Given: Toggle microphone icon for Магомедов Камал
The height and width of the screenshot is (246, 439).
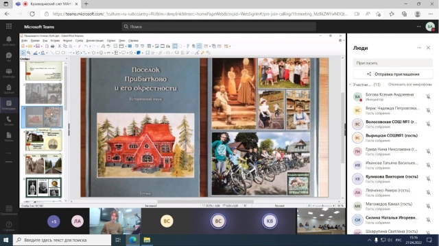Looking at the screenshot, I should pos(428,206).
